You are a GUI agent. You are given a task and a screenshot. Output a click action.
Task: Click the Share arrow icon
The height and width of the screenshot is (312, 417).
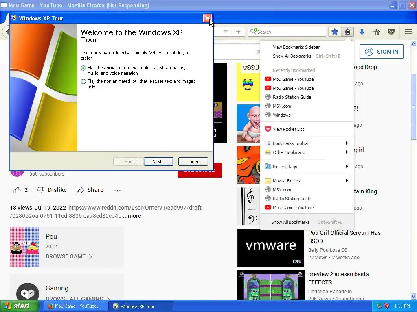coord(80,190)
